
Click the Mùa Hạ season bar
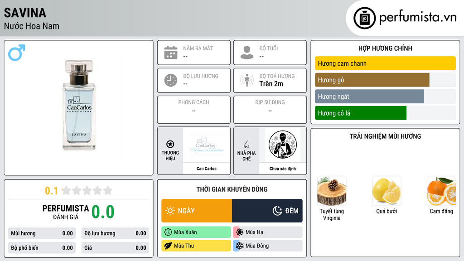[x=268, y=232]
